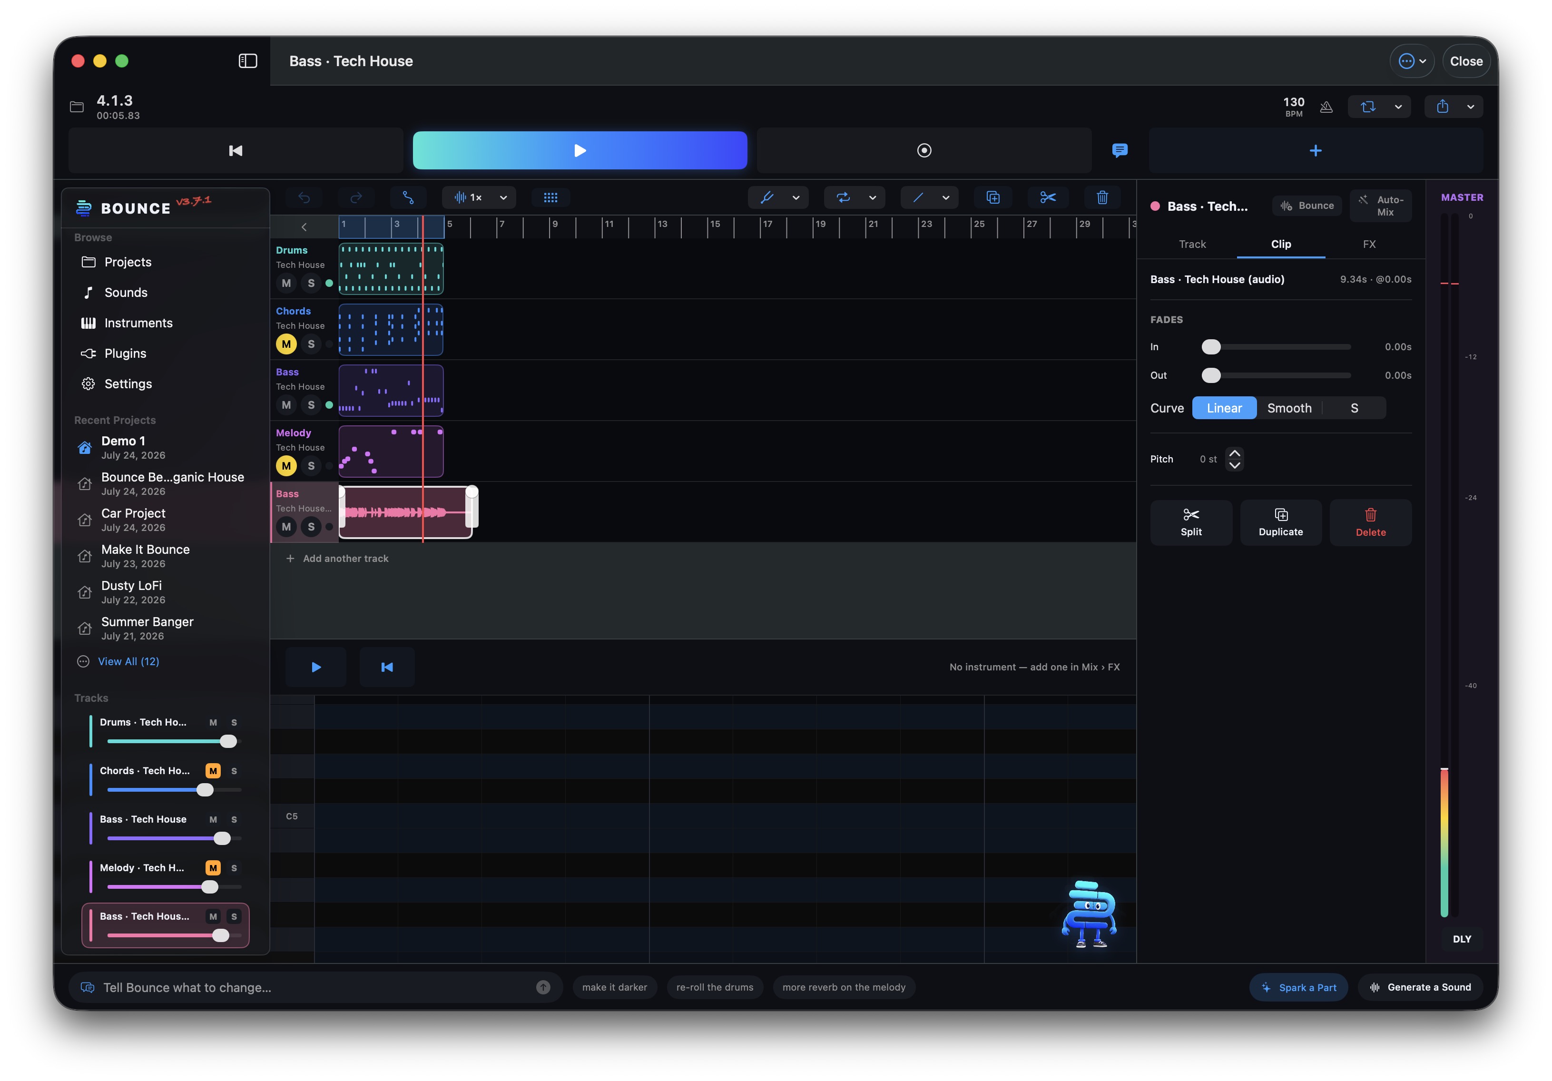Switch to the FX tab
Image resolution: width=1552 pixels, height=1081 pixels.
(1369, 244)
